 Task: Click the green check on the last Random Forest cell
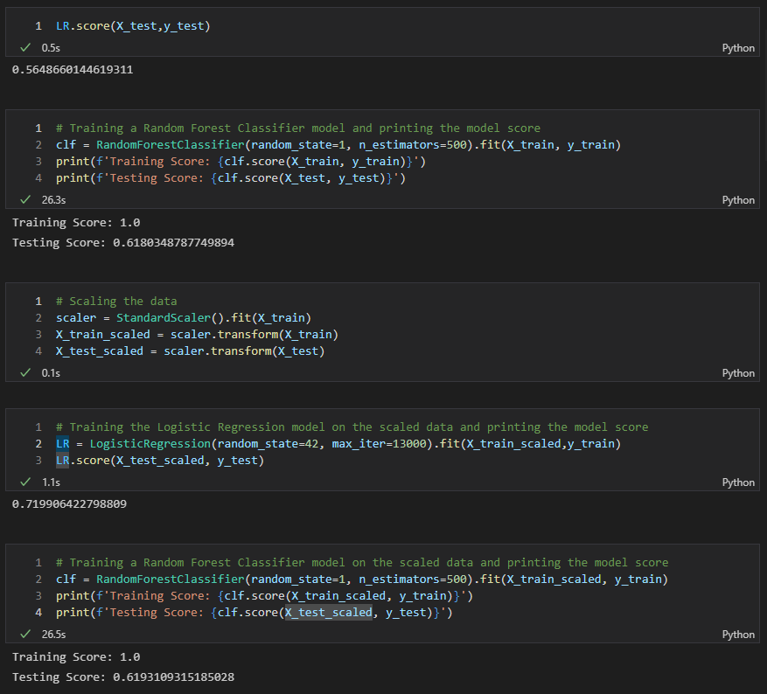click(25, 635)
